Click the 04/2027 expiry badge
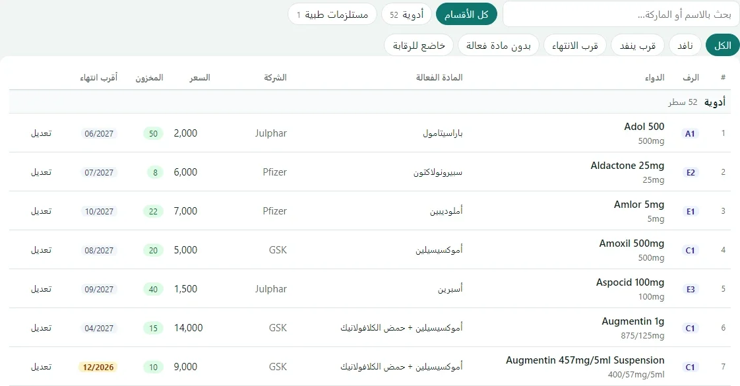 click(99, 329)
